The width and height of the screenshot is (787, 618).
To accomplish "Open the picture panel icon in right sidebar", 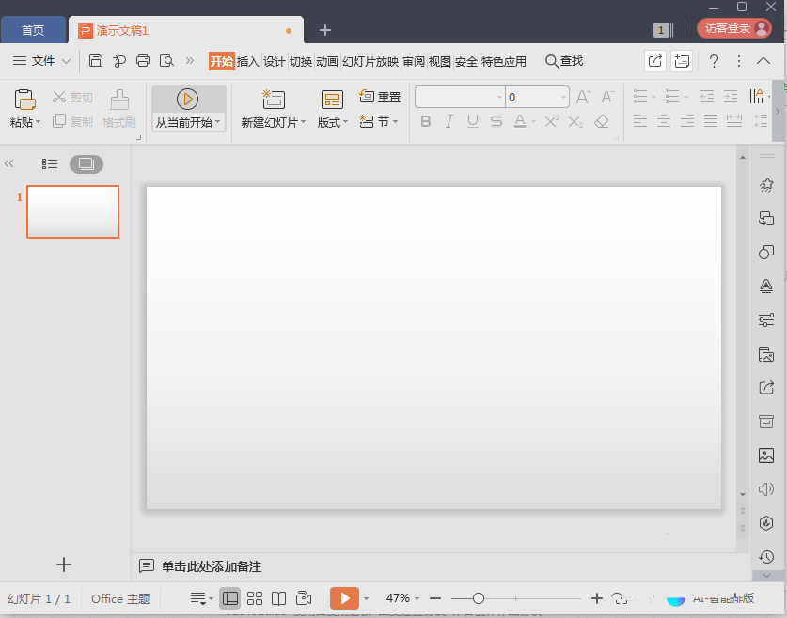I will tap(766, 456).
